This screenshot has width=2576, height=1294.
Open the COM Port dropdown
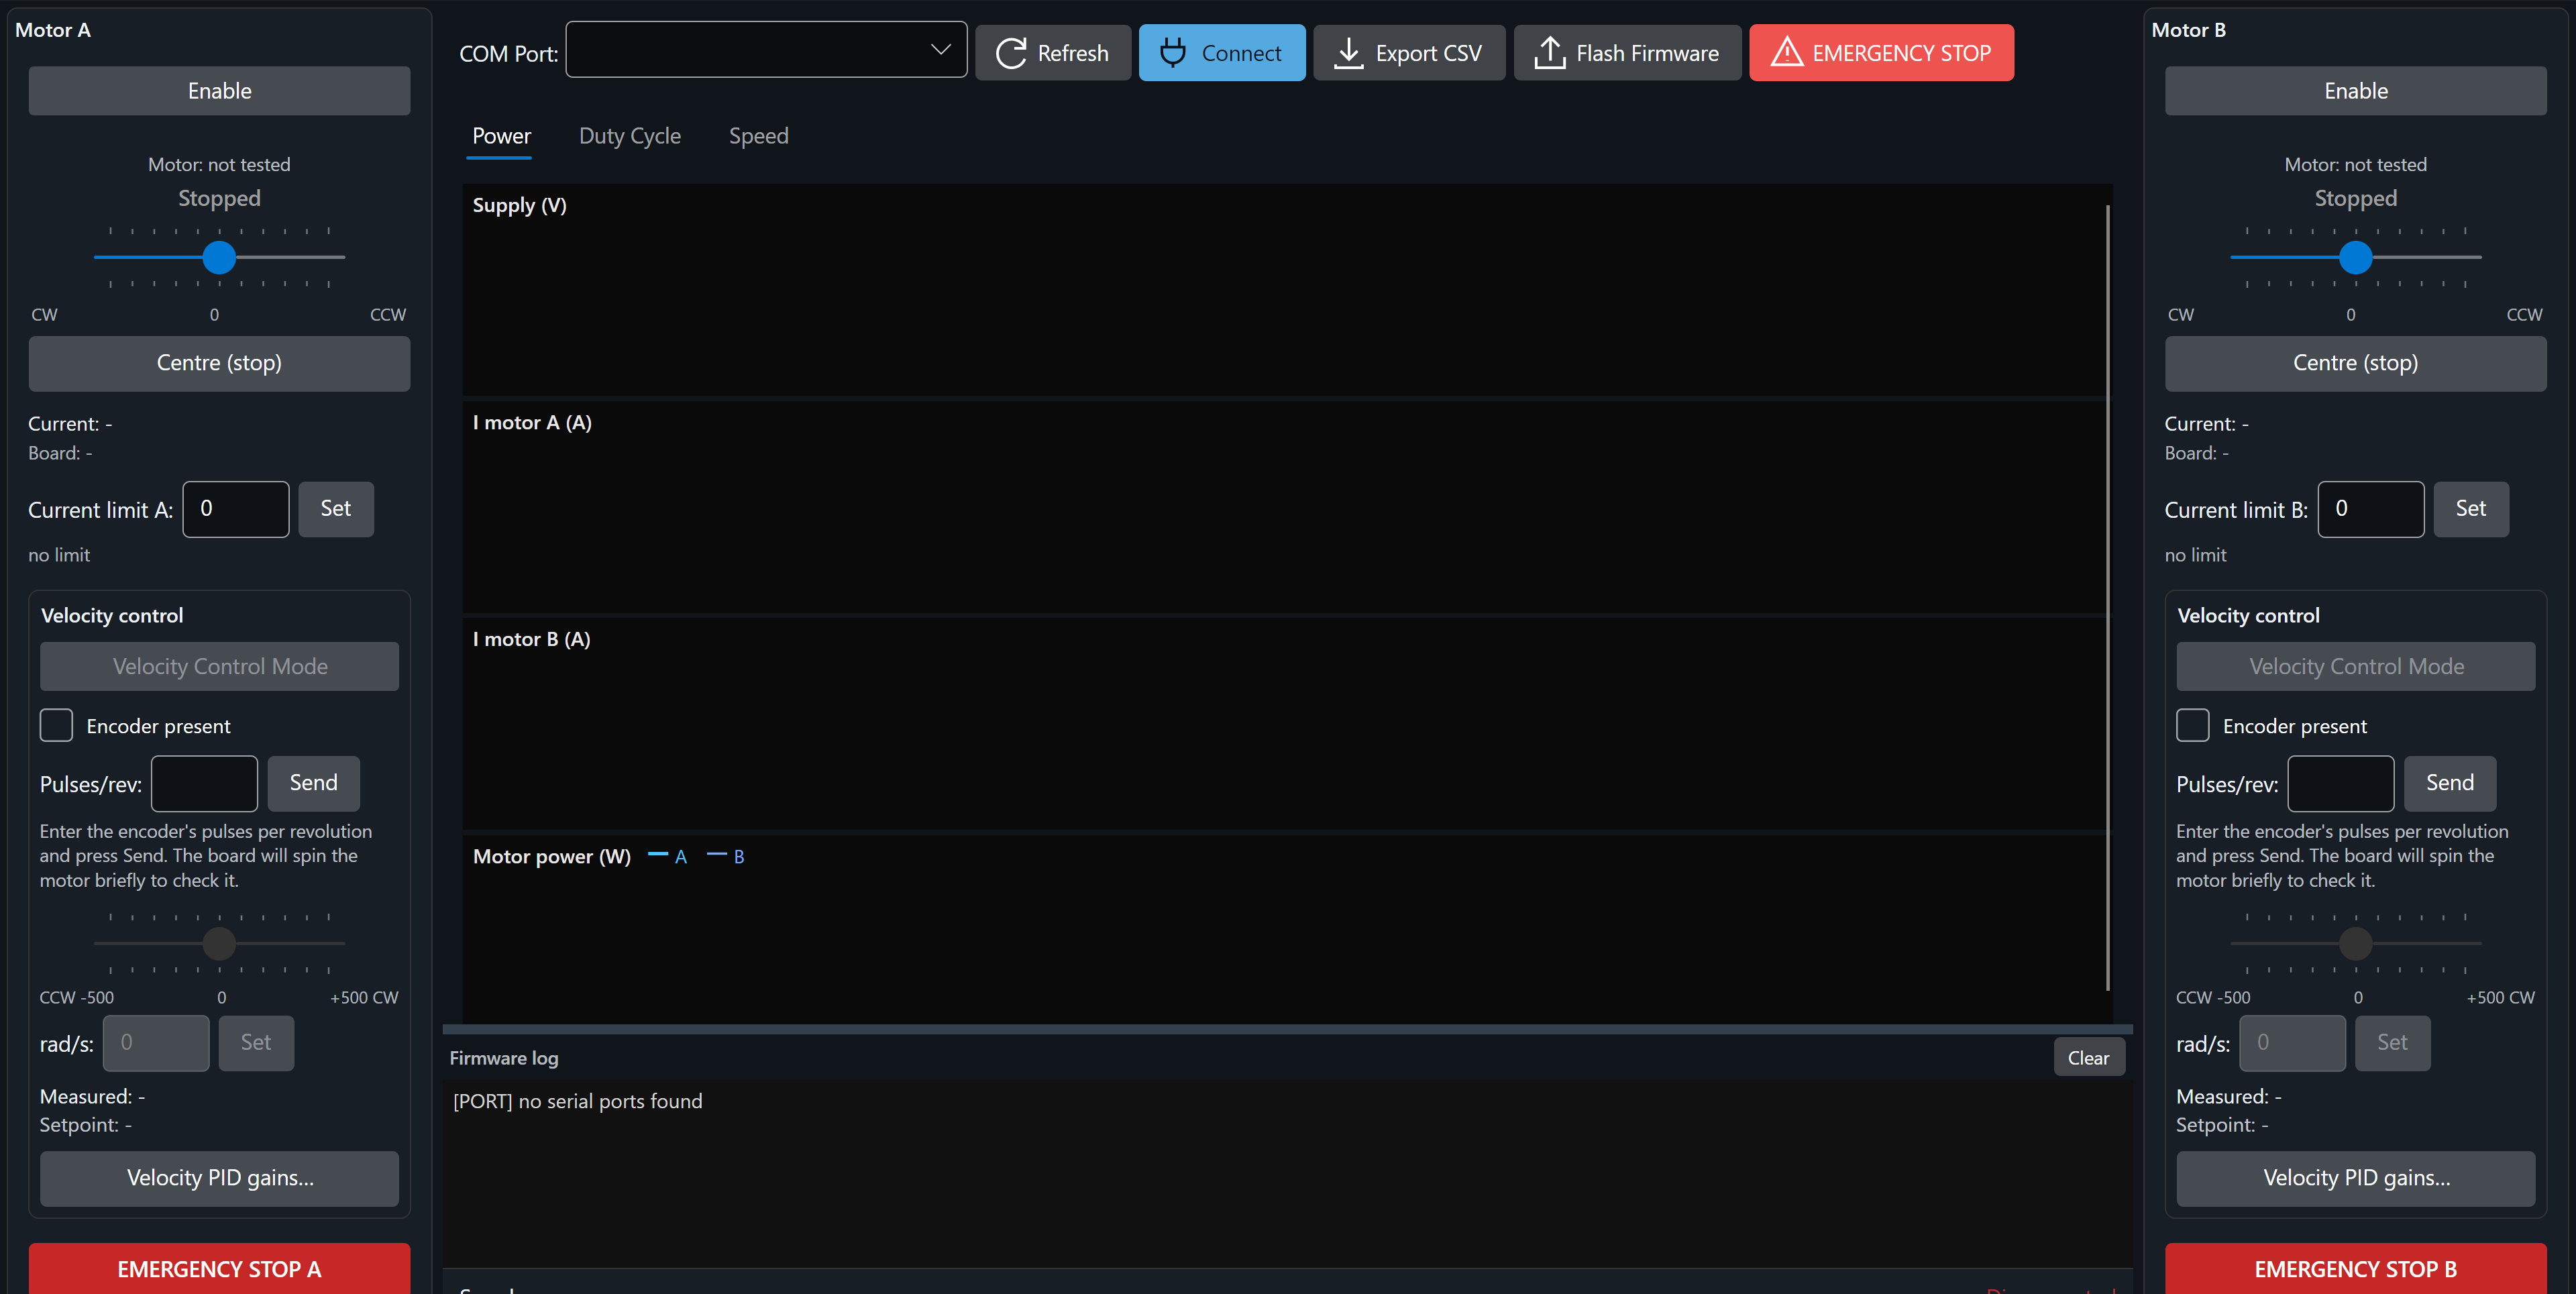tap(766, 50)
